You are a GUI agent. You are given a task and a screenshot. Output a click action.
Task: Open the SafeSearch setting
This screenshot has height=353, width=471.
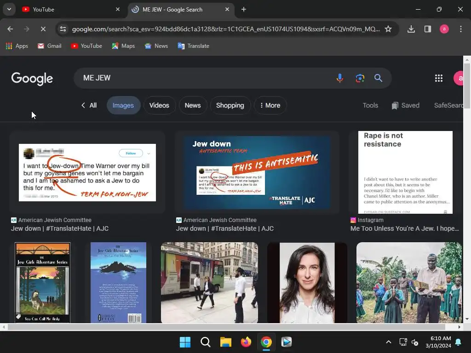click(448, 105)
